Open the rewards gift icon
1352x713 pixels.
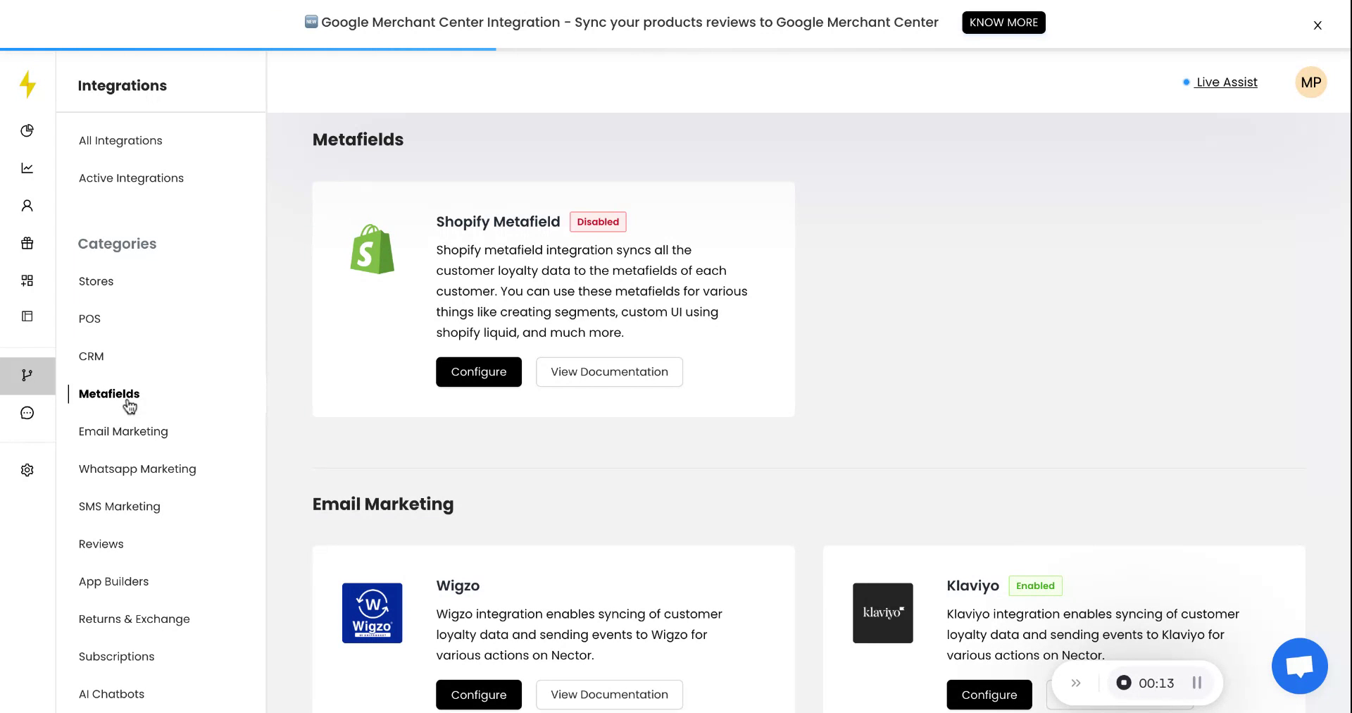coord(27,243)
